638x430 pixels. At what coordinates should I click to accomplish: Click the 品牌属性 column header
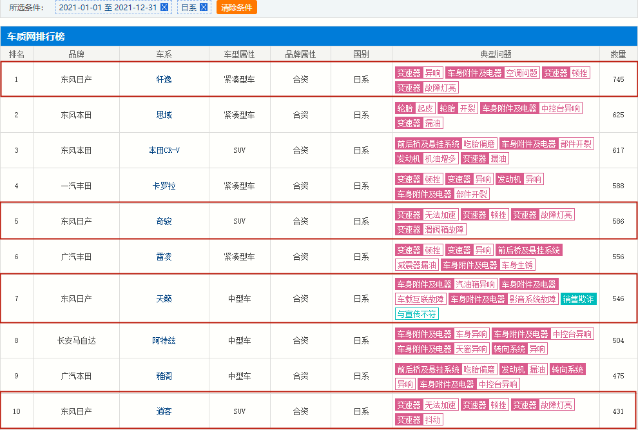click(x=300, y=54)
